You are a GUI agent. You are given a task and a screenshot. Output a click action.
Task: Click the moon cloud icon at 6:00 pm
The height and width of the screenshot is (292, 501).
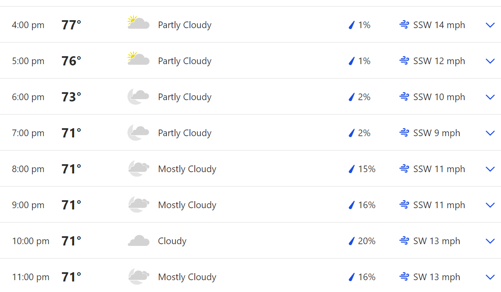click(138, 97)
